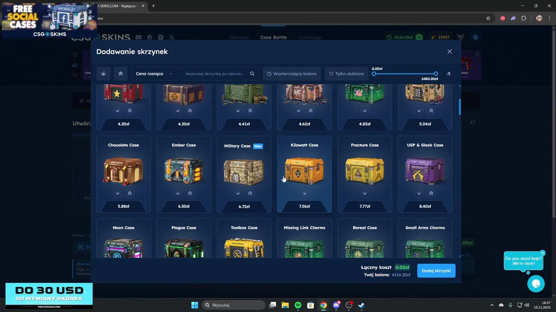Click the Small Arms Charms title

tap(425, 227)
